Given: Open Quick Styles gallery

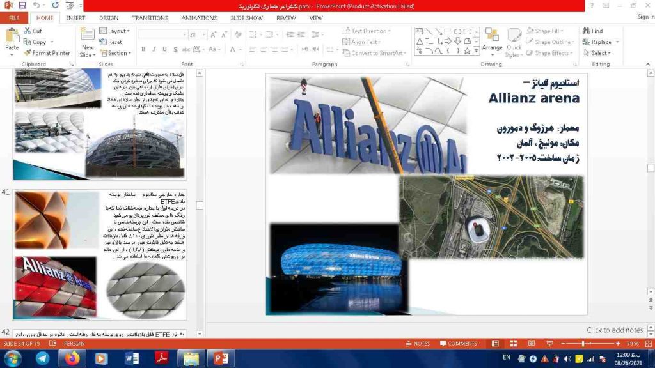Looking at the screenshot, I should (x=514, y=43).
